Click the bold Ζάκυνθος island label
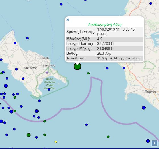This screenshot has height=149, width=159. (x=30, y=68)
